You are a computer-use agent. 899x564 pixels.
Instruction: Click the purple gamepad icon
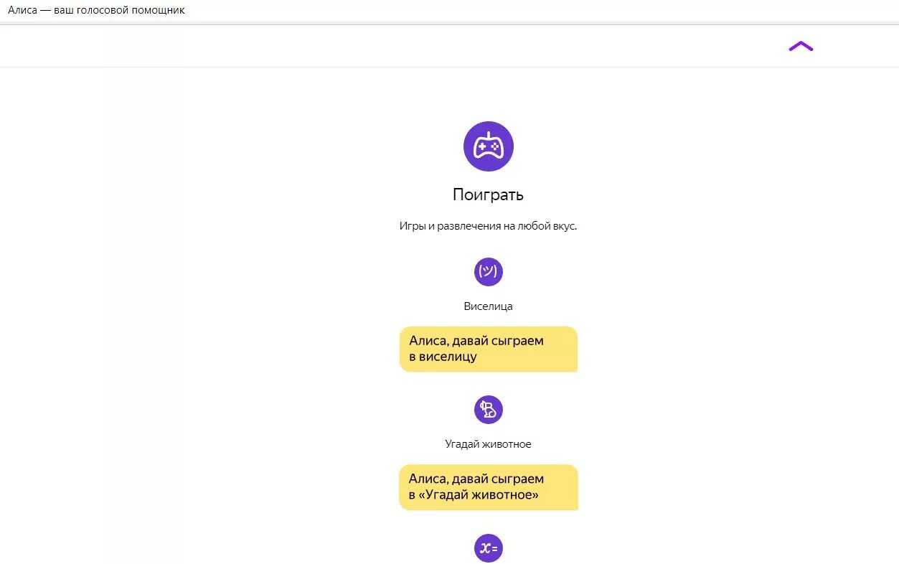(x=489, y=146)
